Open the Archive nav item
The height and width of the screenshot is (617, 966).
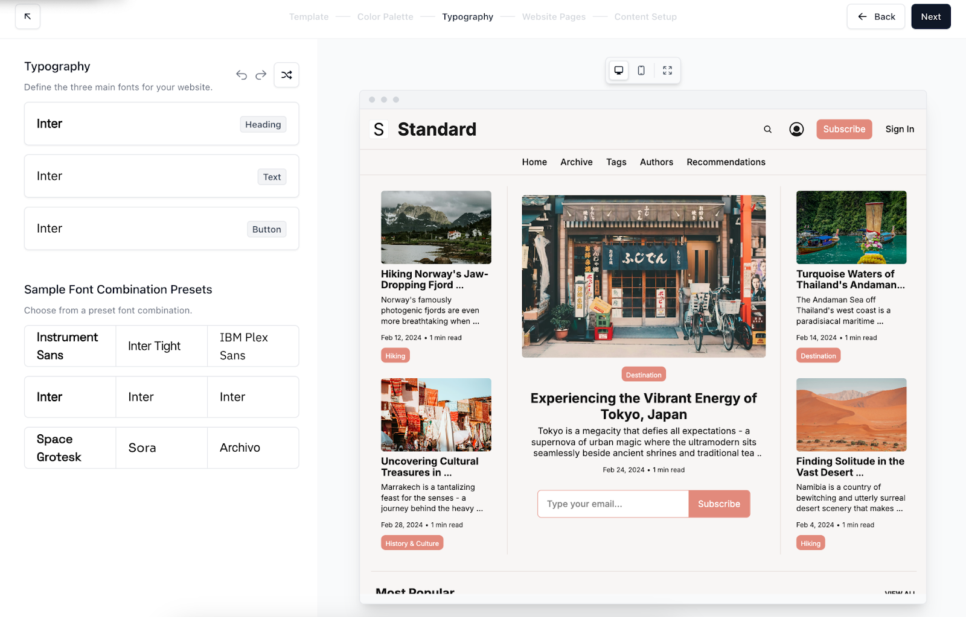pos(576,162)
